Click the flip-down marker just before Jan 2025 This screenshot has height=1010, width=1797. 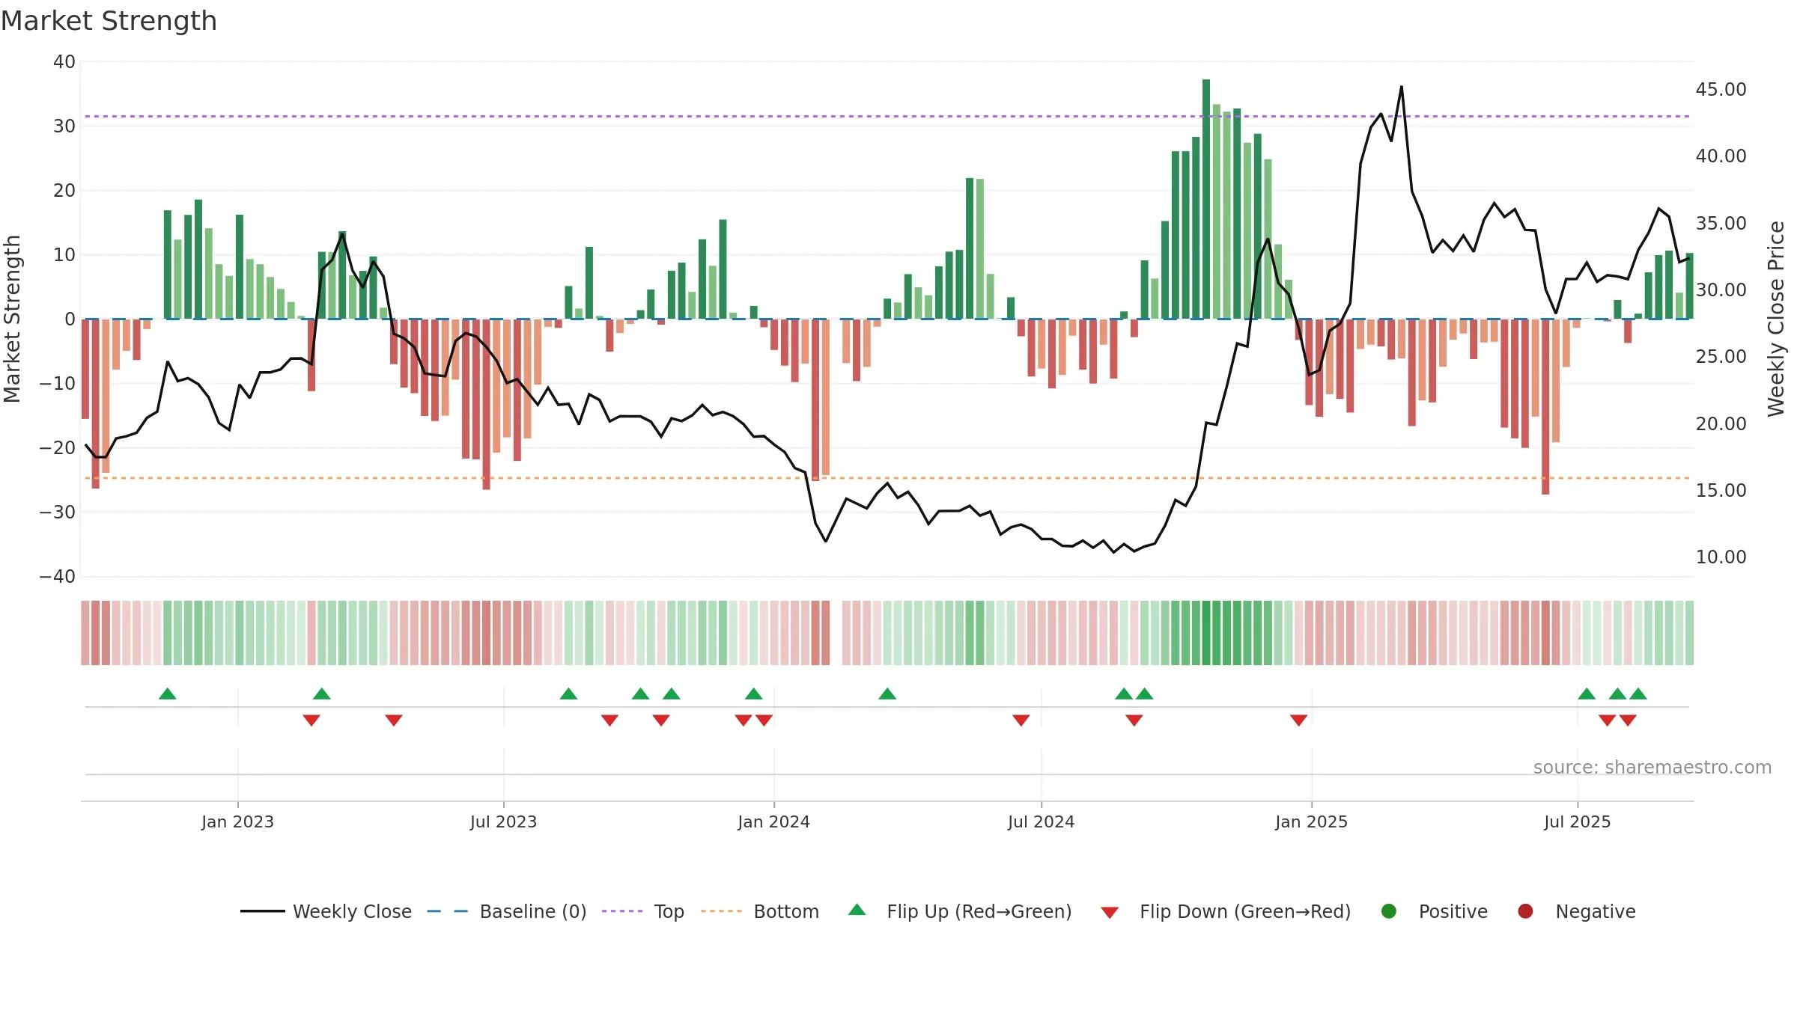1299,720
